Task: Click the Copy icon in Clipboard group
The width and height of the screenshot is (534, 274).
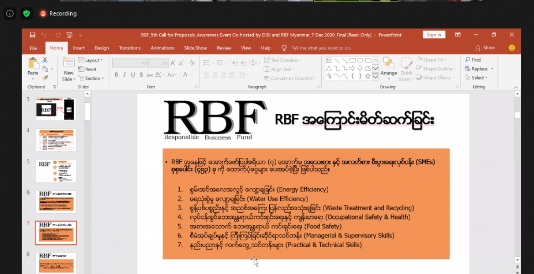Action: 45,69
